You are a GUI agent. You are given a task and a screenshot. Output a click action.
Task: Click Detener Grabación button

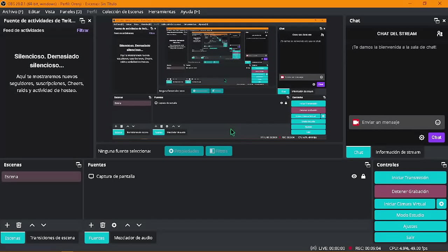[x=410, y=191]
